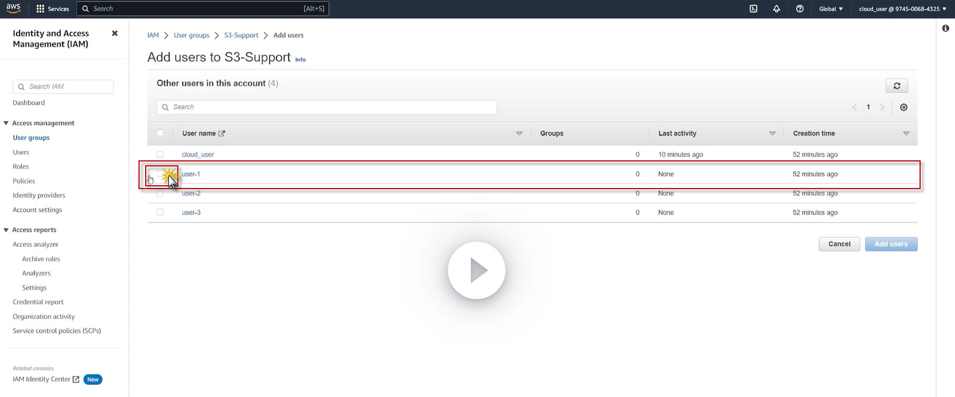Open the user-3 user link
The image size is (955, 397).
pyautogui.click(x=191, y=212)
